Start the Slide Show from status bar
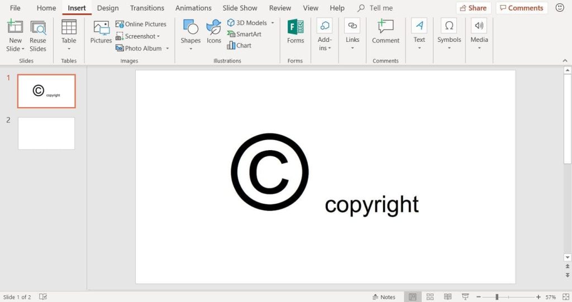 click(465, 297)
